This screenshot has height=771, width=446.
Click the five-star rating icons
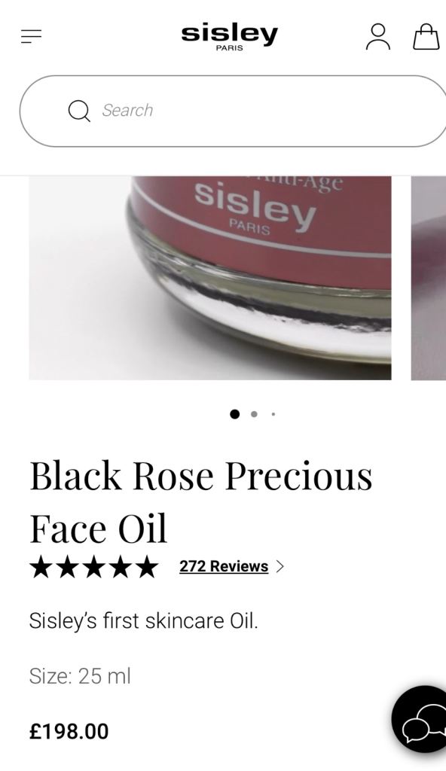[x=93, y=567]
